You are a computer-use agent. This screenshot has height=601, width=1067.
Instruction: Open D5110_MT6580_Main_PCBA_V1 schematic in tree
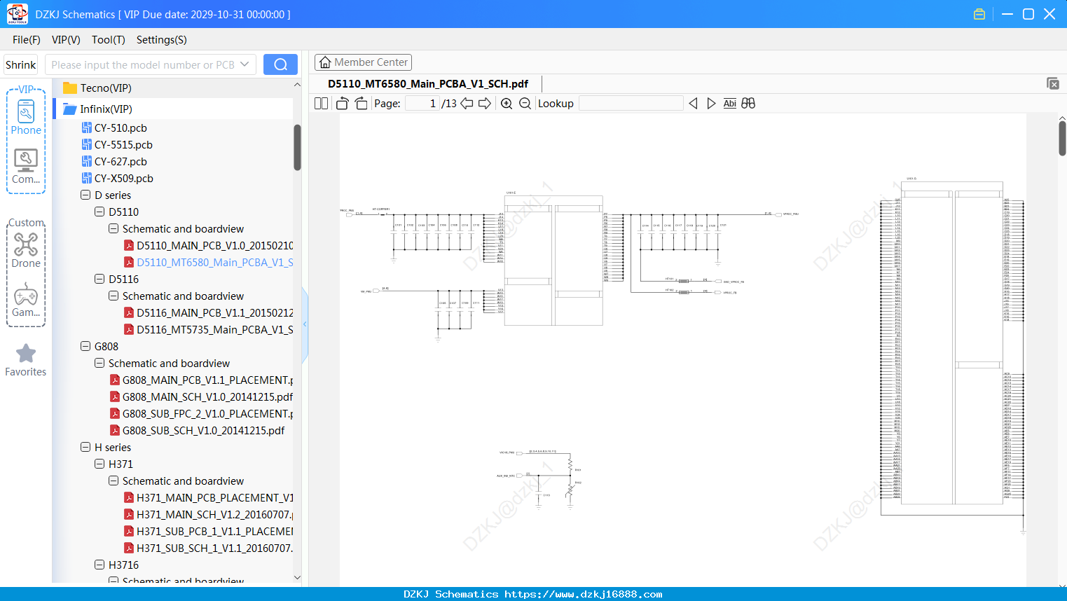point(209,263)
